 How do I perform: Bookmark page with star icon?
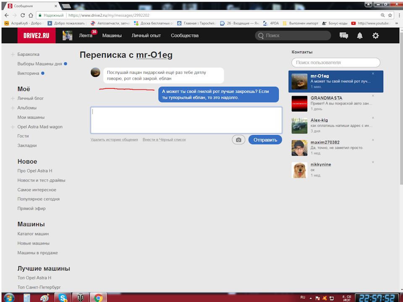point(390,15)
